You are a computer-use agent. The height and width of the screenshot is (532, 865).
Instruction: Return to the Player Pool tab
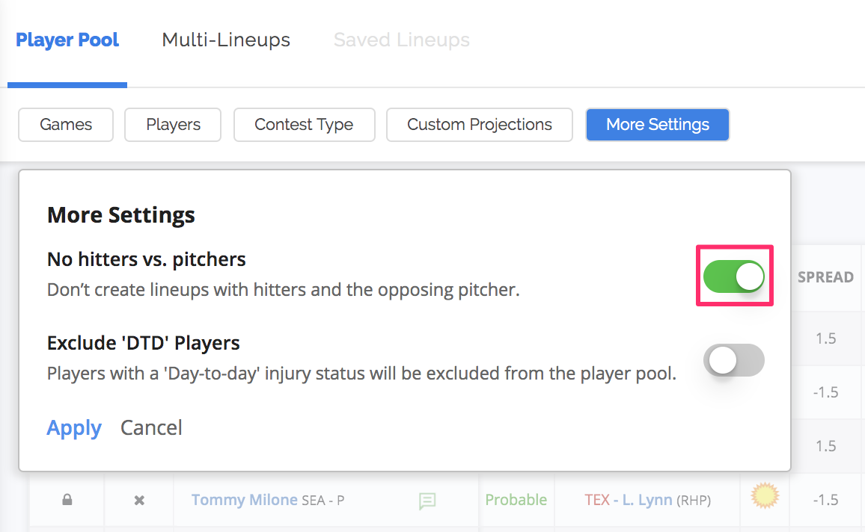tap(67, 40)
